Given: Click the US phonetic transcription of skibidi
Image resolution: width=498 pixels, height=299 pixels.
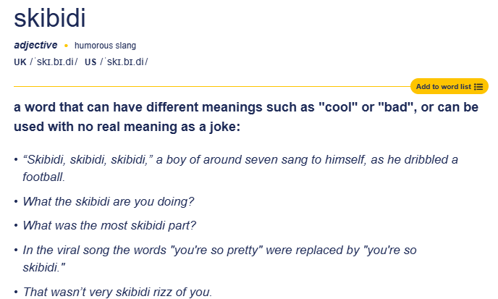Looking at the screenshot, I should pos(124,62).
